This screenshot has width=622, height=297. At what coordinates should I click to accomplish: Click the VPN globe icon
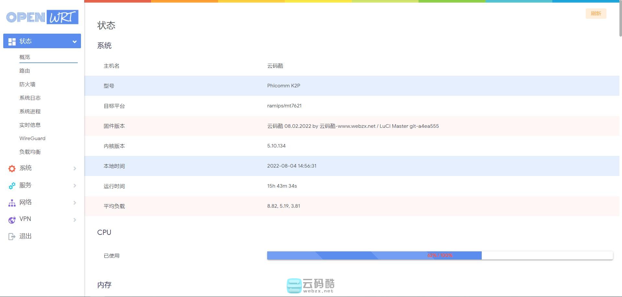point(12,220)
